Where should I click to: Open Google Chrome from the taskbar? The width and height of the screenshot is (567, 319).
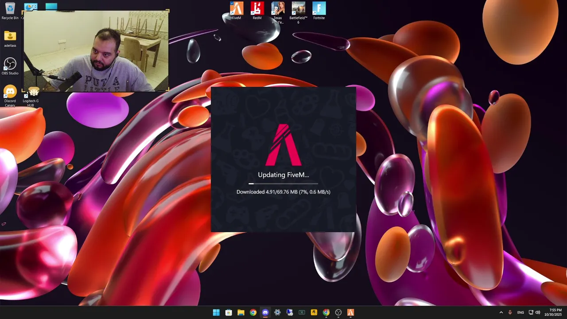[x=253, y=312]
